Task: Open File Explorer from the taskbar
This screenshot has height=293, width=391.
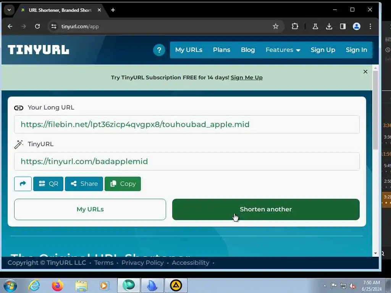Action: [81, 285]
